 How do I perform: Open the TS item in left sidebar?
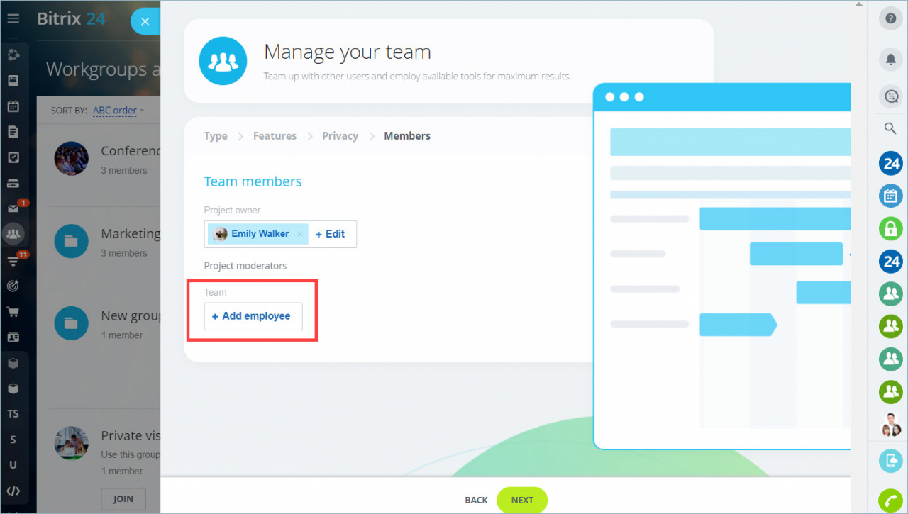[x=13, y=414]
